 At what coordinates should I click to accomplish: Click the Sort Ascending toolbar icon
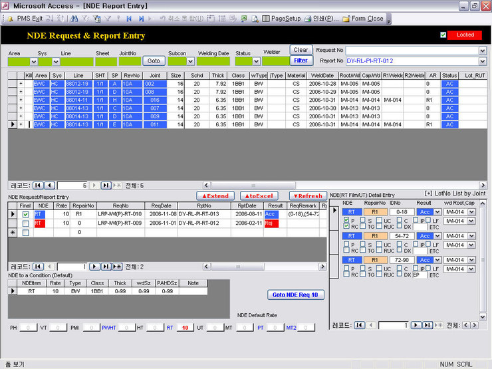tap(50, 19)
